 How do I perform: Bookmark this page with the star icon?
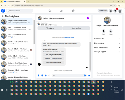[x=114, y=6]
